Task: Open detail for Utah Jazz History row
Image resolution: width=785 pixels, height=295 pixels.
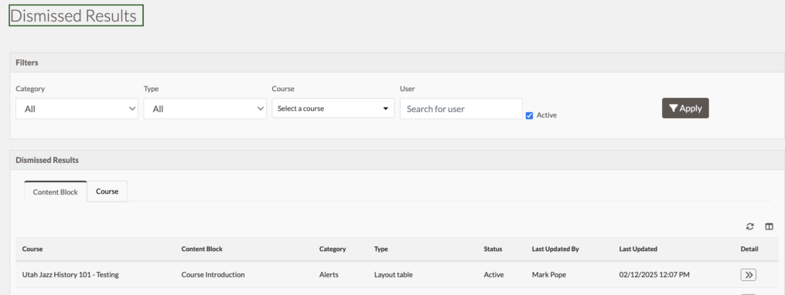Action: click(749, 274)
